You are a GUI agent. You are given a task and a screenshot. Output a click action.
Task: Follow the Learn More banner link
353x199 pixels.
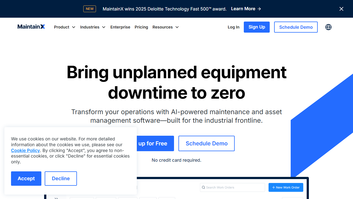point(246,9)
